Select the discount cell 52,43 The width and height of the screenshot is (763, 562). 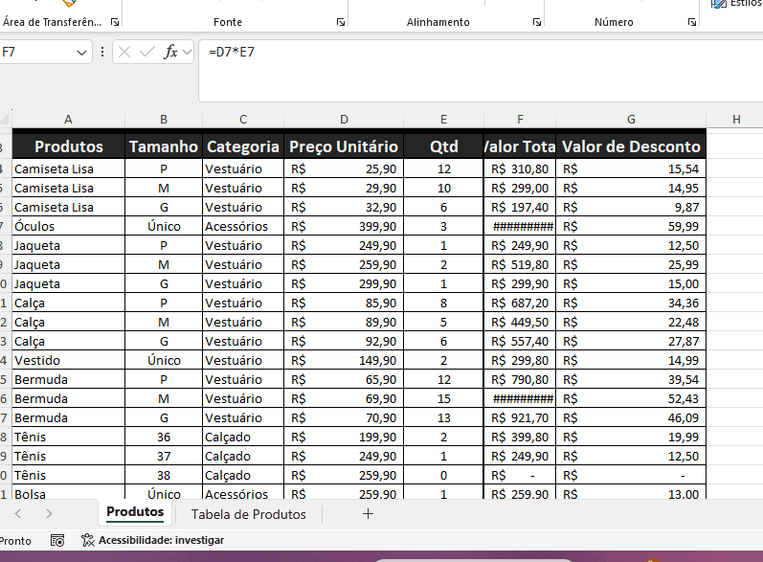(631, 398)
